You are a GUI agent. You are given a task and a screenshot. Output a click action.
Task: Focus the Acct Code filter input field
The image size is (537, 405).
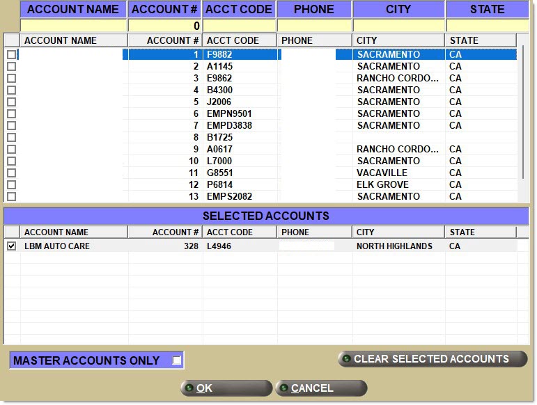239,26
